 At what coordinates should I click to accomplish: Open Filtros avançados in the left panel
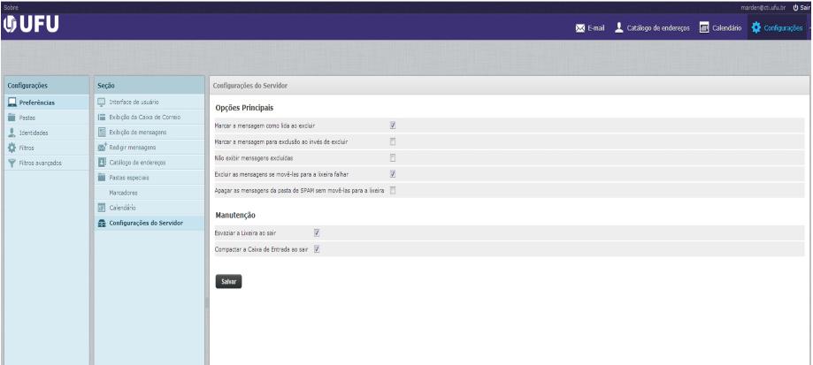coord(41,163)
